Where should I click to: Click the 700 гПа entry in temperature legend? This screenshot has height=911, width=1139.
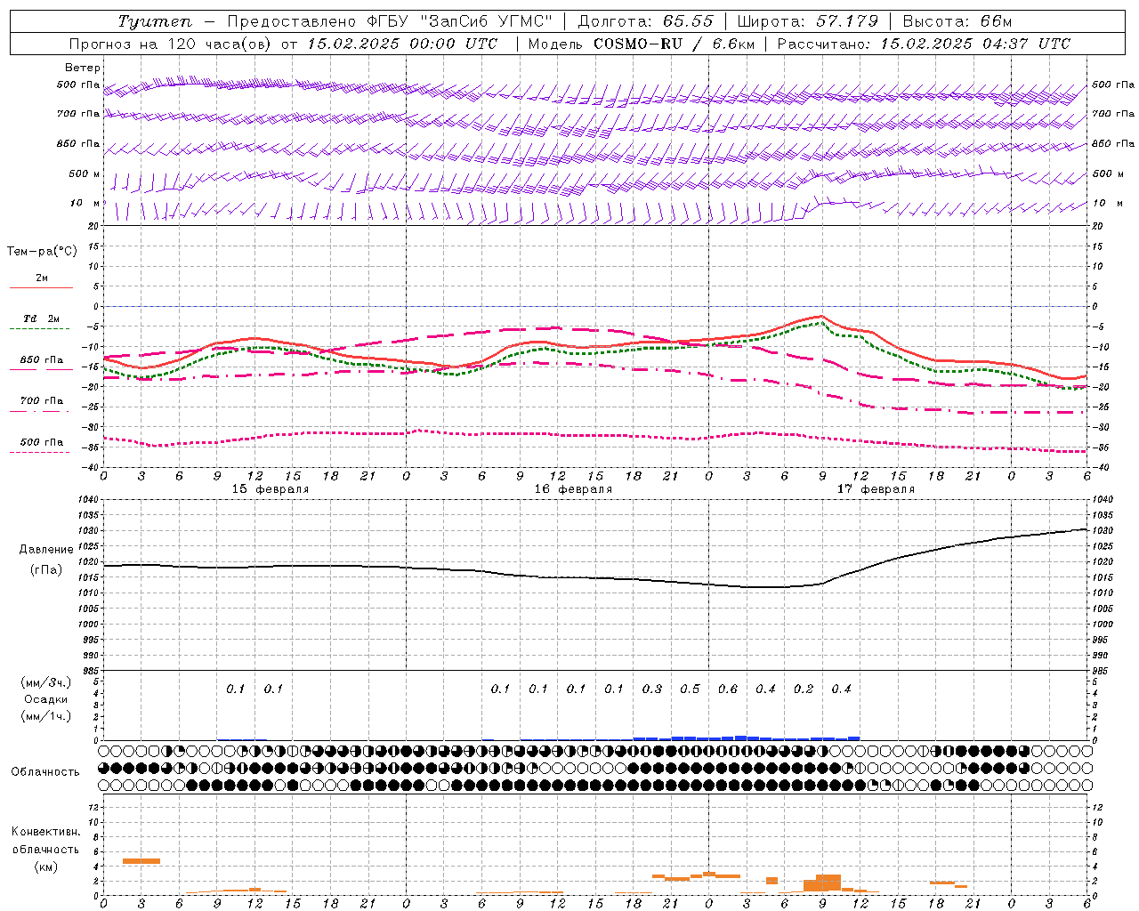coord(42,401)
